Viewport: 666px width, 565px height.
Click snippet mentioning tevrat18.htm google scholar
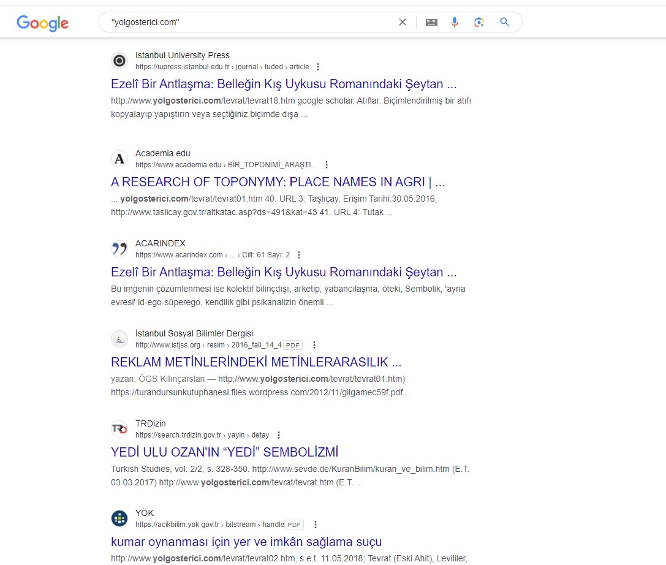291,107
